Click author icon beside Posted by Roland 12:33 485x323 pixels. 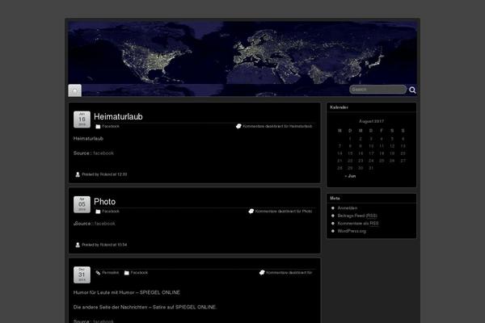[x=78, y=174]
